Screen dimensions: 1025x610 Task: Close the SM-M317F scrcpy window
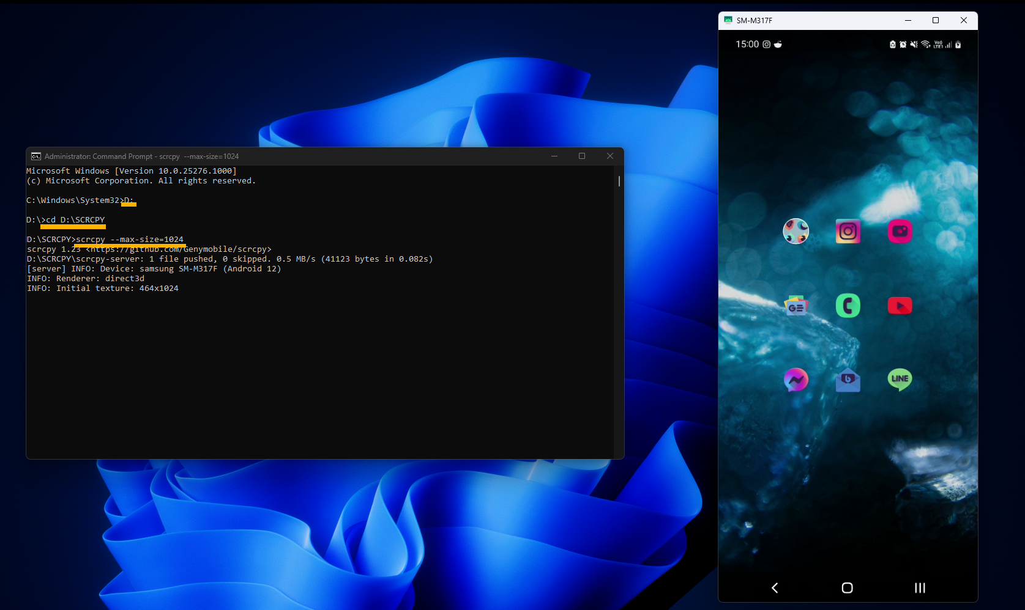[964, 20]
